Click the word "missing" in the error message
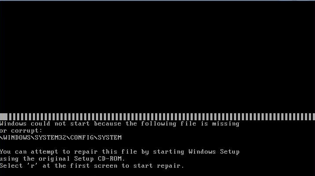Image resolution: width=315 pixels, height=176 pixels. click(x=226, y=124)
